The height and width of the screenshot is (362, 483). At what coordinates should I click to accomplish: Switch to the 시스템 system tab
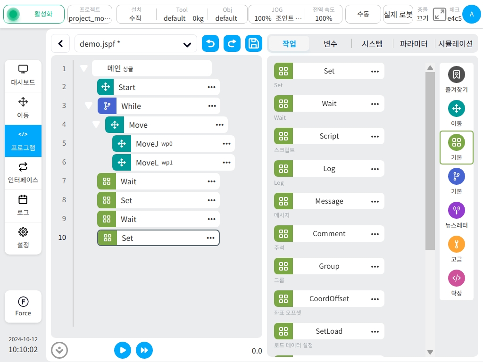click(x=372, y=44)
